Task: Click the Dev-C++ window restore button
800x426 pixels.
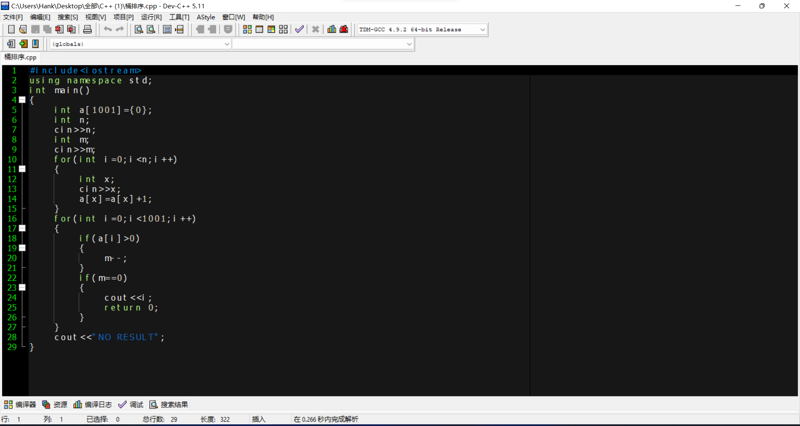Action: [762, 6]
